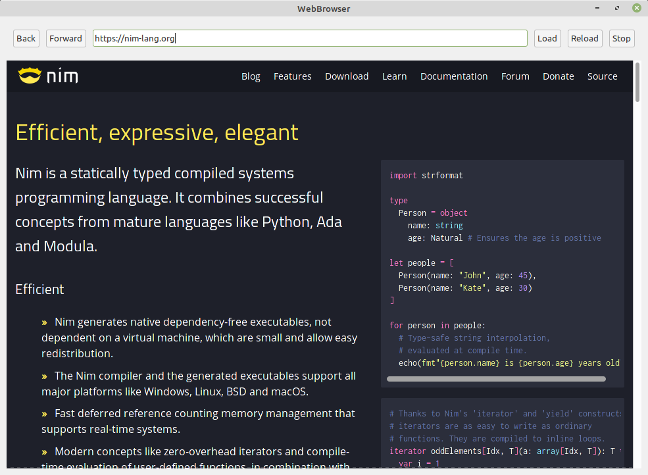This screenshot has width=648, height=475.
Task: Click the echo(fmt"{person.name}..." line
Action: coord(509,363)
